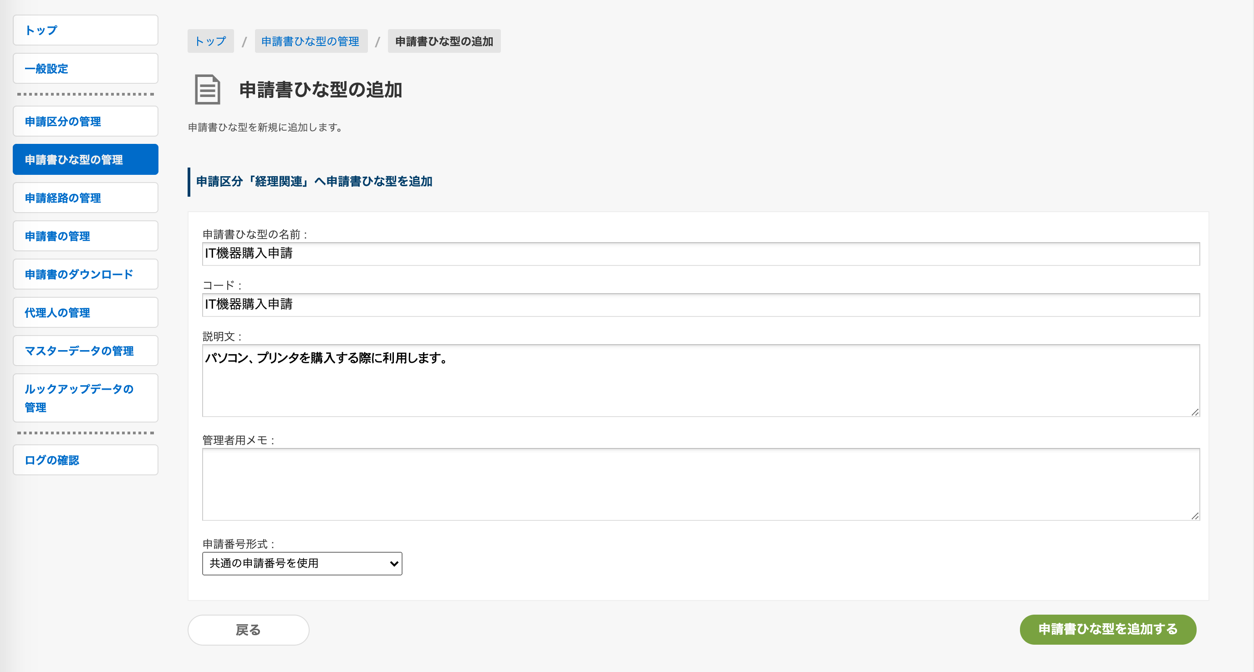This screenshot has height=672, width=1254.
Task: Go to 代理人の管理 in the sidebar
Action: (x=85, y=312)
